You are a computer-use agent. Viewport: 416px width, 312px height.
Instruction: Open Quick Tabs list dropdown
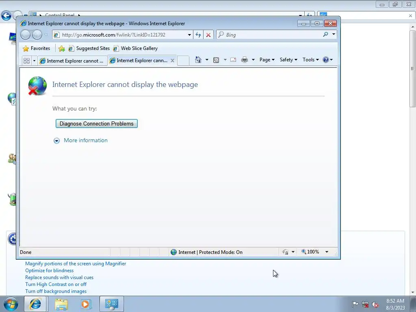click(x=34, y=61)
